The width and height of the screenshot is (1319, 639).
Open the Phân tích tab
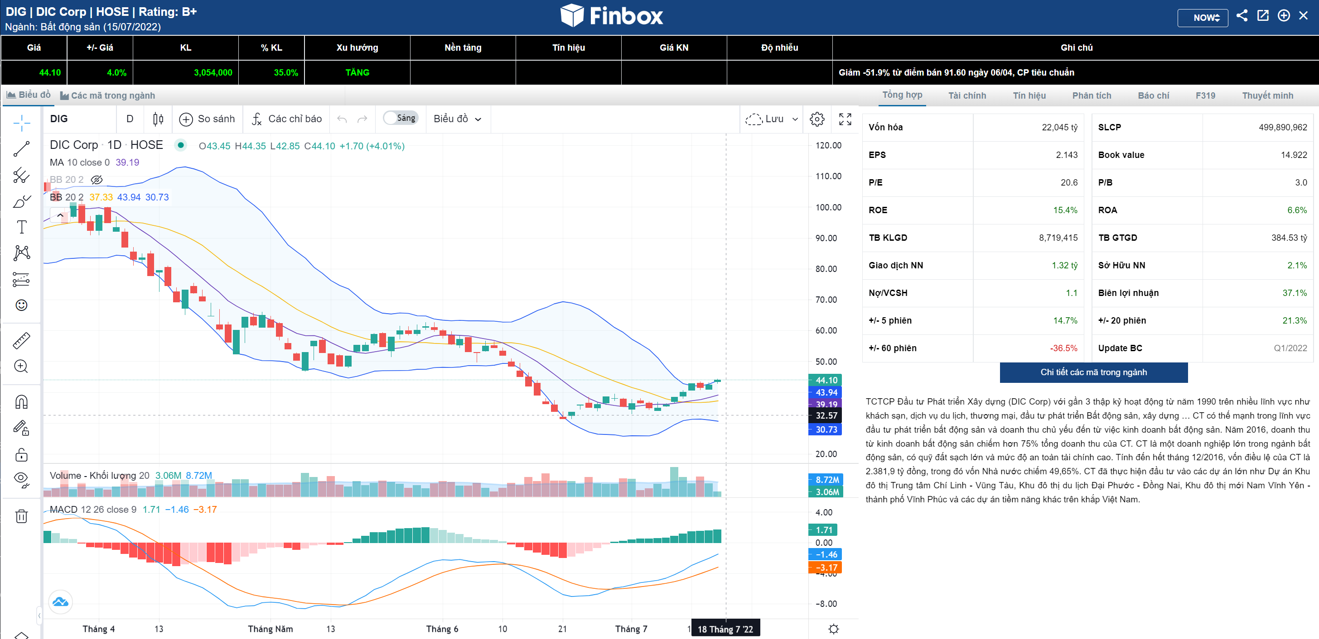(x=1091, y=95)
